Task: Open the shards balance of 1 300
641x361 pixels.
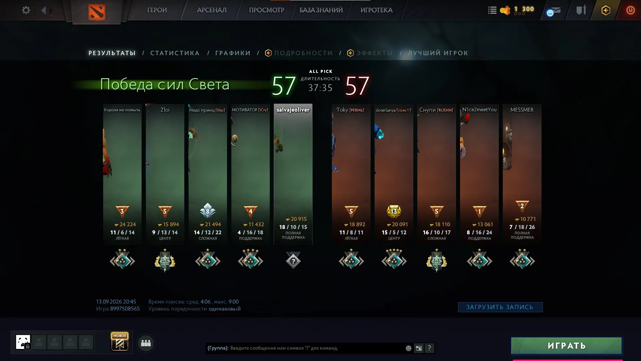Action: (517, 10)
